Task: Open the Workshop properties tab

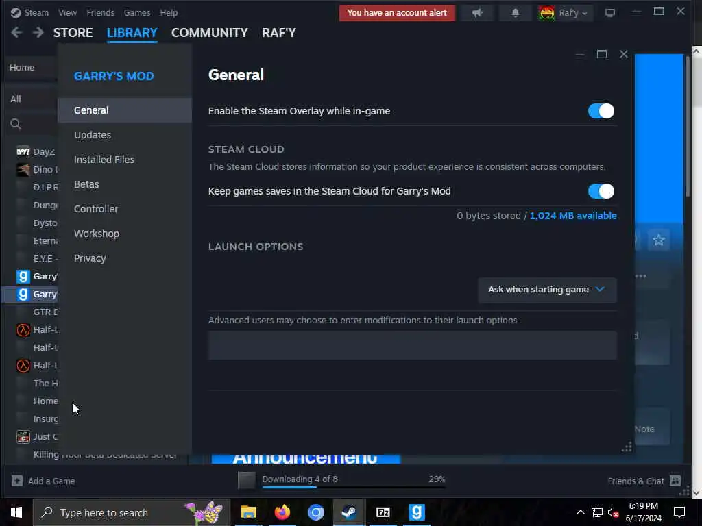Action: (x=125, y=234)
